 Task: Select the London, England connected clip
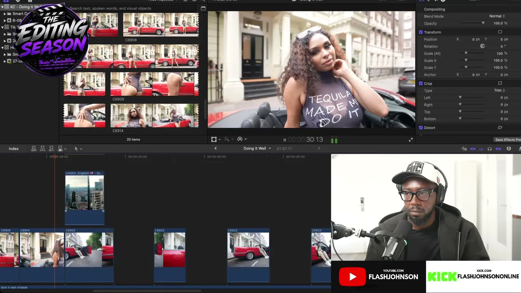click(x=85, y=198)
